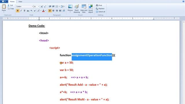Cut the selected text

[x=10, y=5]
